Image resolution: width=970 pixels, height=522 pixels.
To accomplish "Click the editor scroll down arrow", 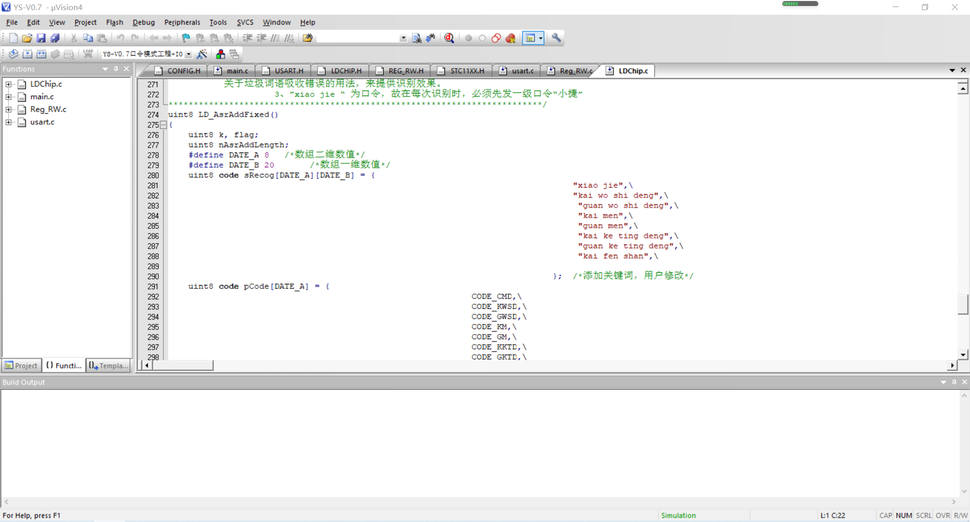I will [963, 355].
